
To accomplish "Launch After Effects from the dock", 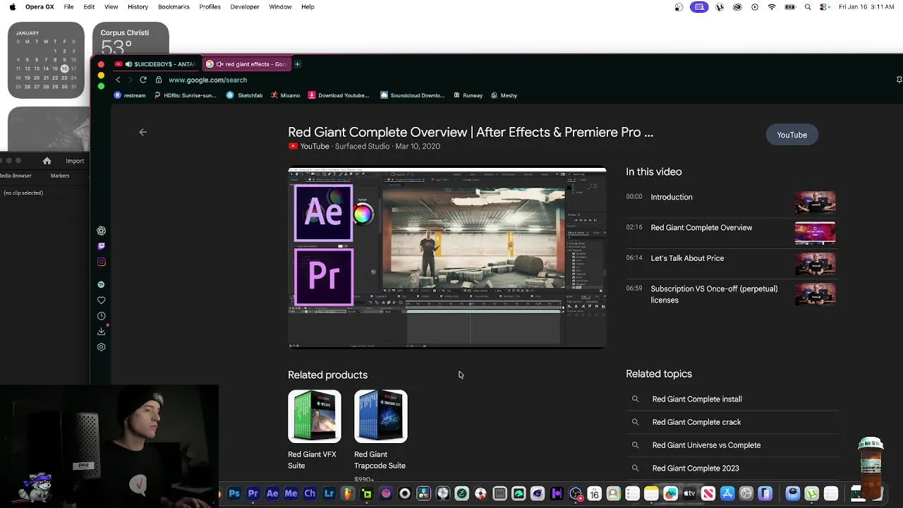I will [x=272, y=494].
